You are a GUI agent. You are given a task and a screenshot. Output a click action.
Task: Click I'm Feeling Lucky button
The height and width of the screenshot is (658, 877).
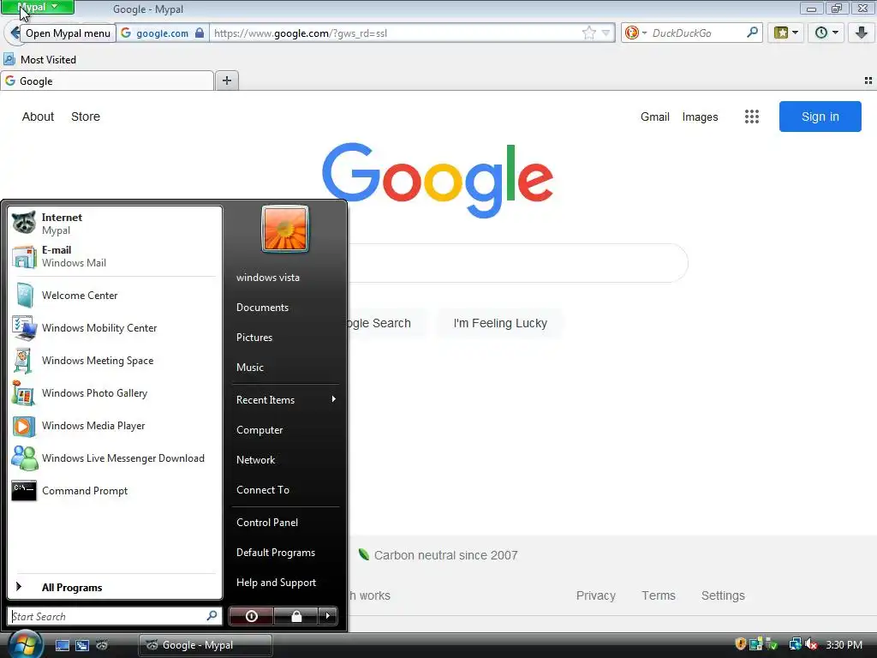(x=500, y=323)
